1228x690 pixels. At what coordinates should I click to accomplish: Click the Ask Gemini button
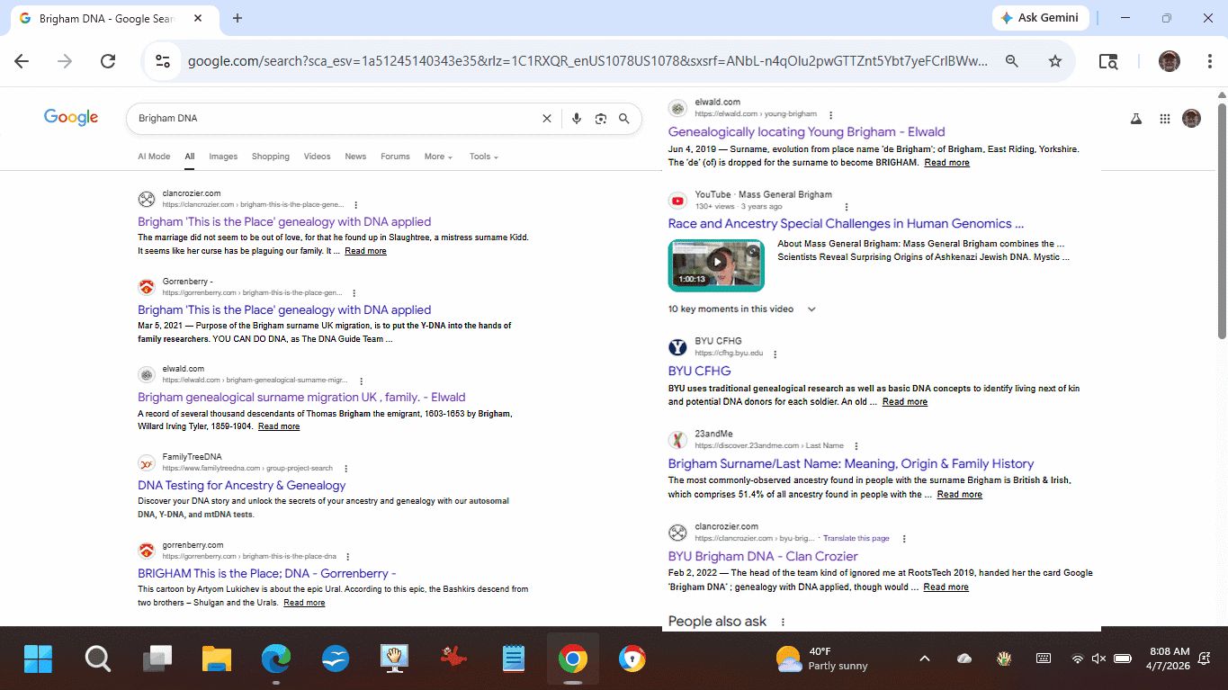pyautogui.click(x=1040, y=18)
